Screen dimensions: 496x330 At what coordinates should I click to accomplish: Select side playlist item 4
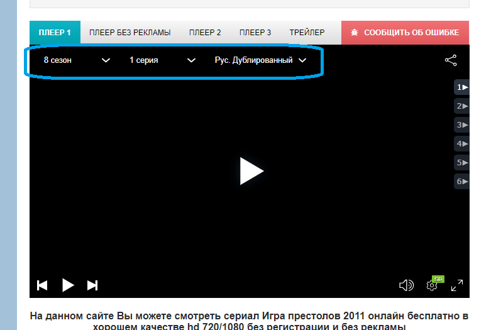[462, 144]
